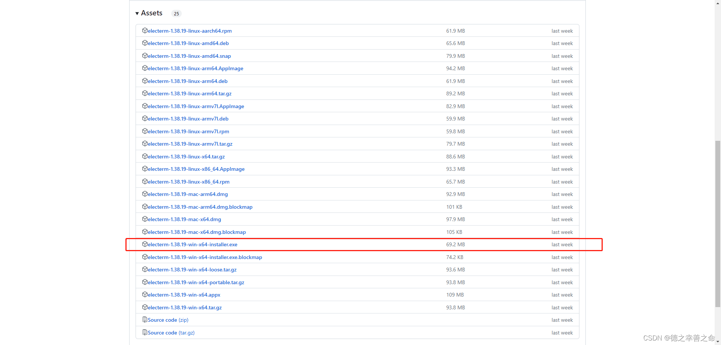Download electerm-1.38.19-mac-x64.dmg.blockmap
The image size is (721, 345).
click(197, 232)
